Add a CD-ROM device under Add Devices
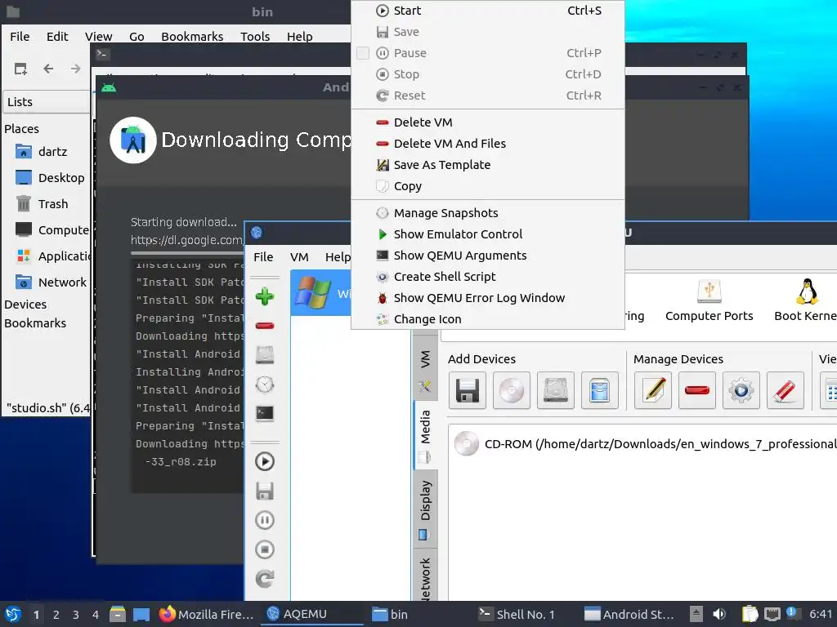 [x=512, y=391]
